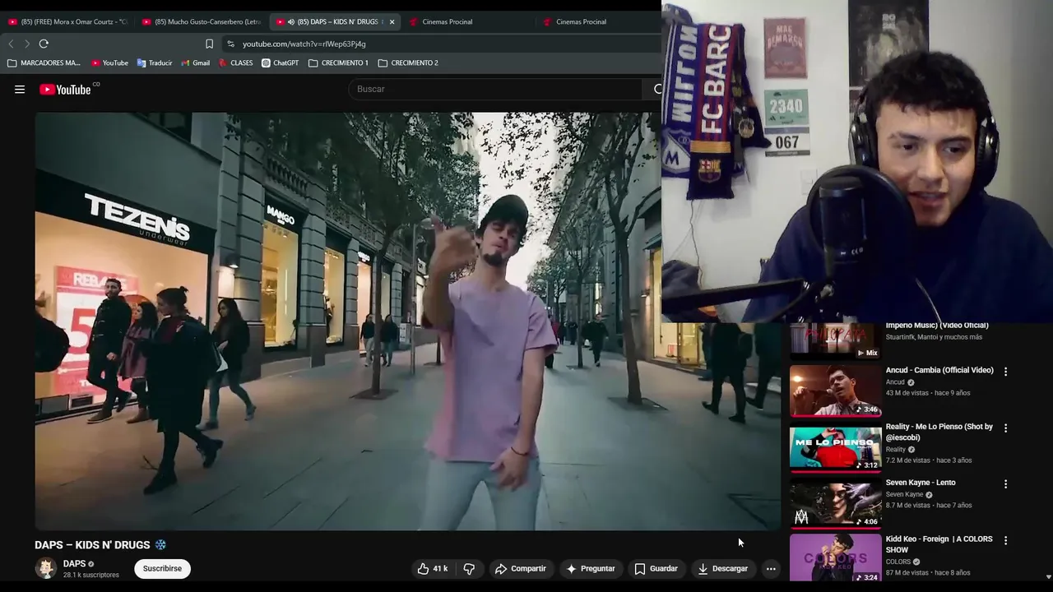Open MARCADORES MA... bookmarks folder
This screenshot has height=592, width=1053.
44,62
